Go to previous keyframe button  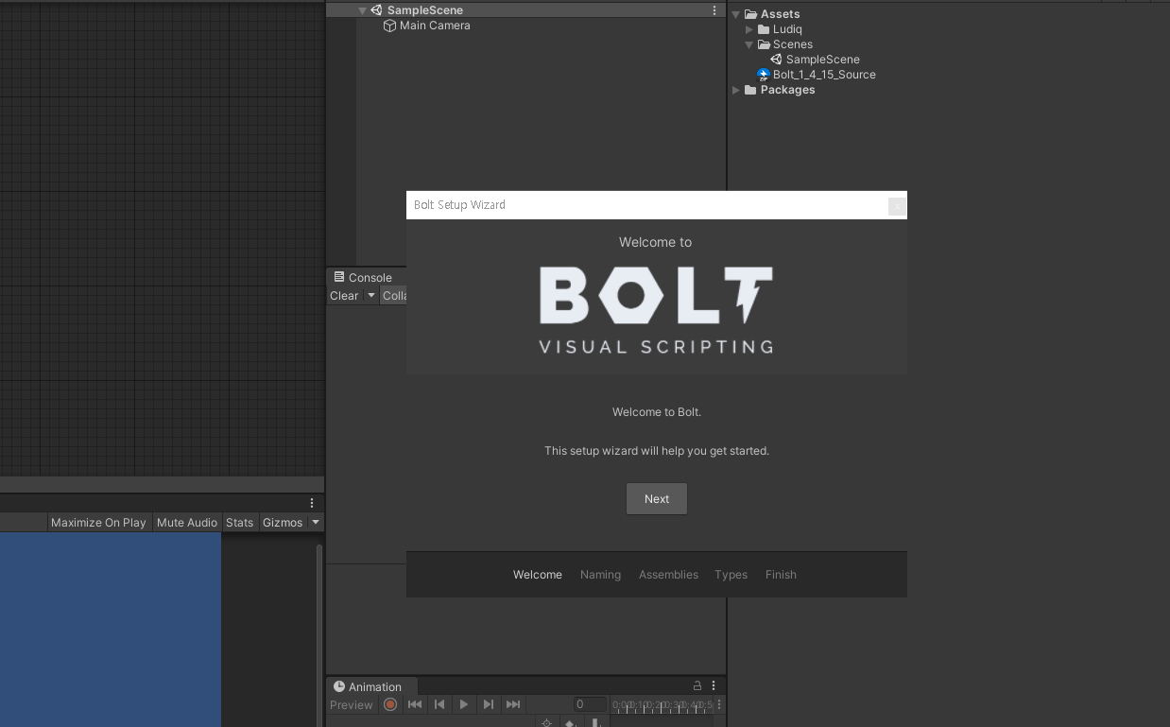coord(439,704)
